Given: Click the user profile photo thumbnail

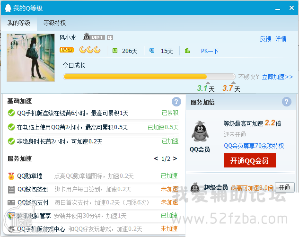Looking at the screenshot, I should tap(31, 58).
